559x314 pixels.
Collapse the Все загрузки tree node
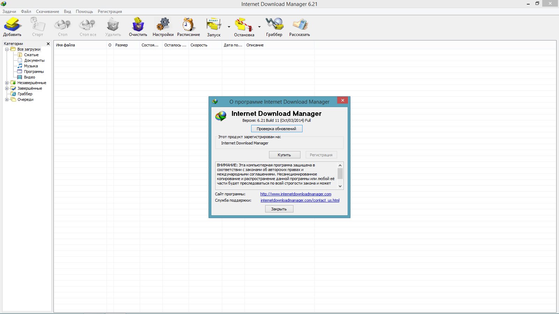pos(7,49)
